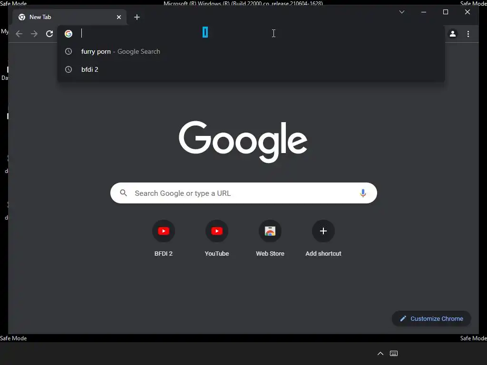Image resolution: width=487 pixels, height=365 pixels.
Task: Open Customize Chrome
Action: click(431, 318)
